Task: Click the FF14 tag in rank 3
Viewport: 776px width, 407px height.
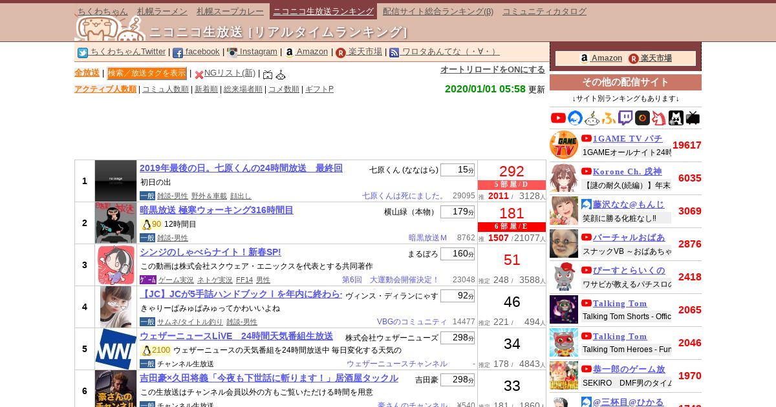Action: click(x=244, y=280)
